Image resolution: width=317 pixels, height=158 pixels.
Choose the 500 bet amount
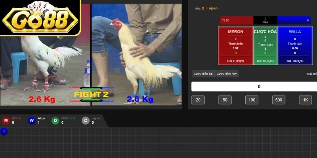point(279,100)
